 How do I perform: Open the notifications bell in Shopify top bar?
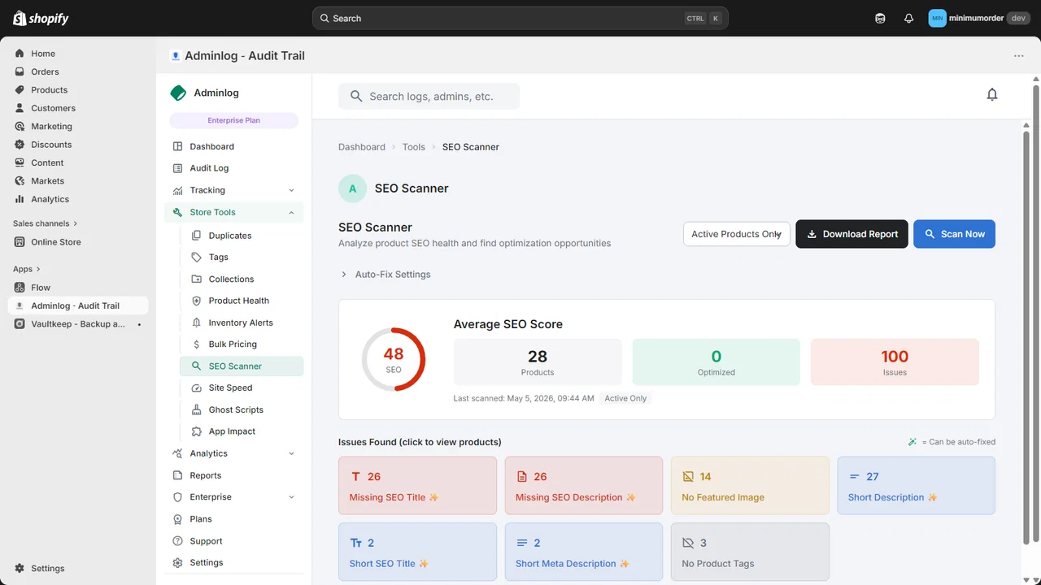click(x=908, y=18)
